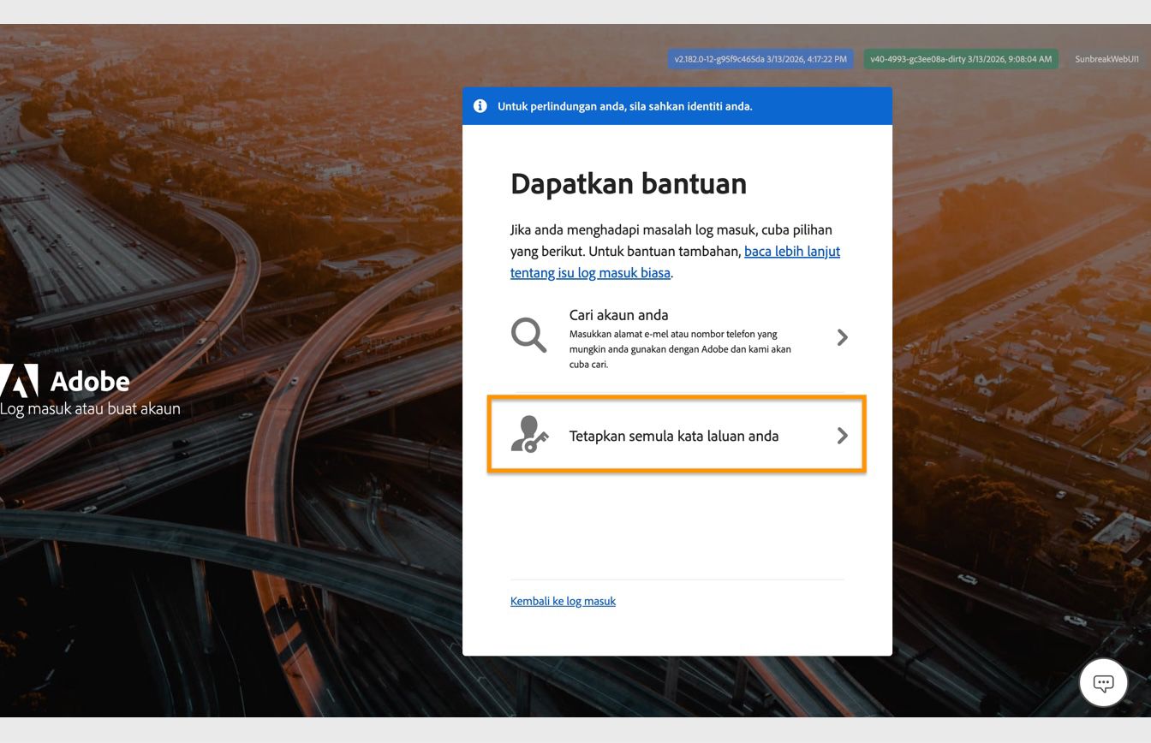The height and width of the screenshot is (743, 1151).
Task: Expand the Tetapkan semula kata laluan anda option
Action: (x=677, y=435)
